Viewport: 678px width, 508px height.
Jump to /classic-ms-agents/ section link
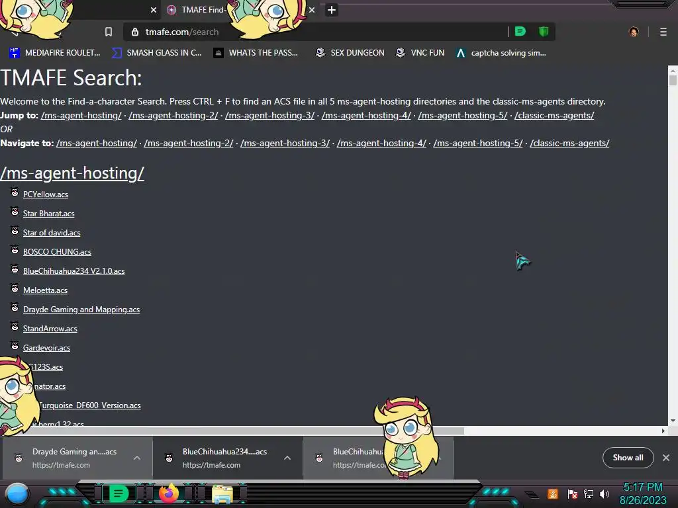tap(554, 115)
